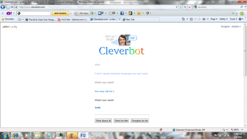
Task: Click the green arrow toolbar app icon
Action: tap(92, 13)
